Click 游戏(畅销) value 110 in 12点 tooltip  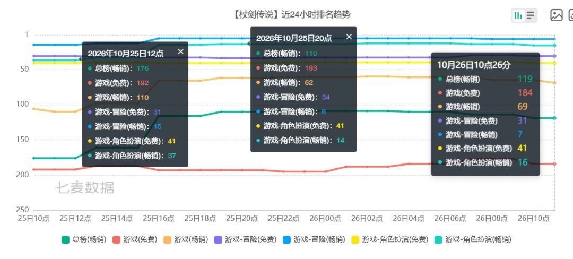143,98
